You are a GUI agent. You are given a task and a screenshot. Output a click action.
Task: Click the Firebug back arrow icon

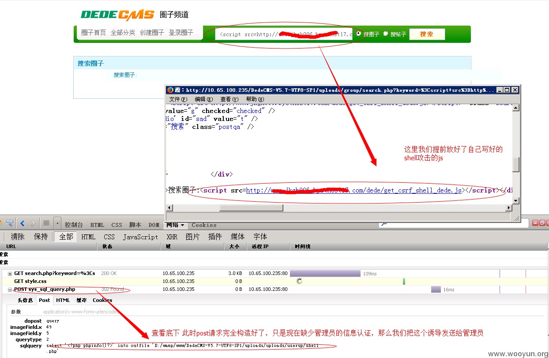22,223
